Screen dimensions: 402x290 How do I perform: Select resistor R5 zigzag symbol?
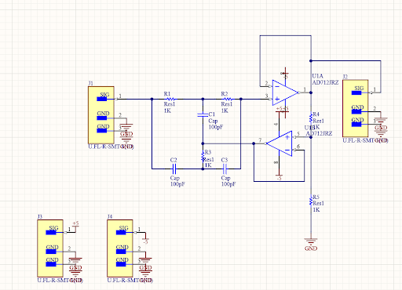pyautogui.click(x=311, y=201)
